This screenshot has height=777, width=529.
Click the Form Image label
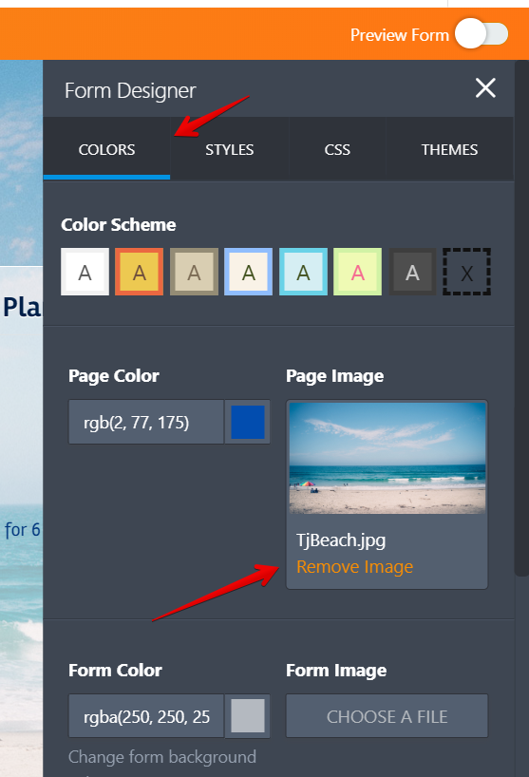(336, 670)
